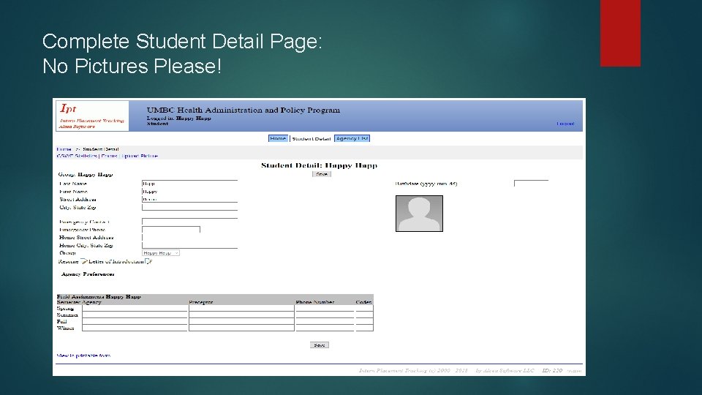The image size is (702, 395).
Task: Select the Student Detail tab
Action: (312, 139)
